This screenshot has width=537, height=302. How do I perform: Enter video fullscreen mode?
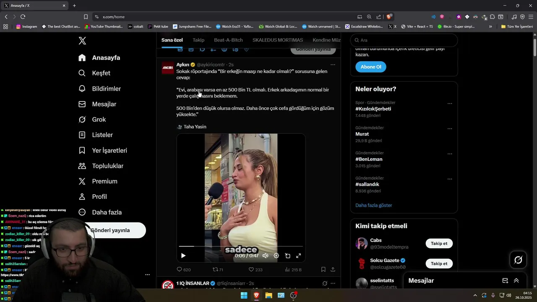pos(299,255)
